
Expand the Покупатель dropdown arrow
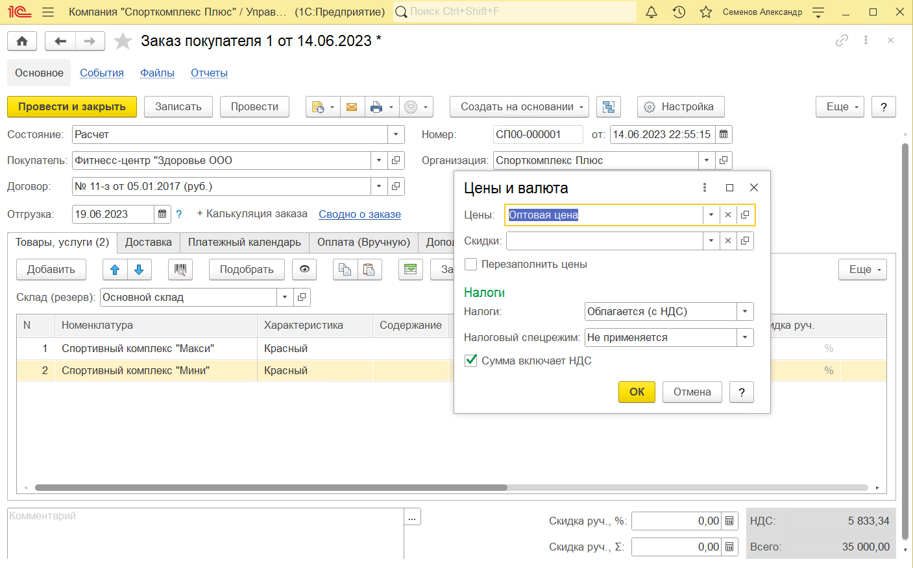(379, 160)
